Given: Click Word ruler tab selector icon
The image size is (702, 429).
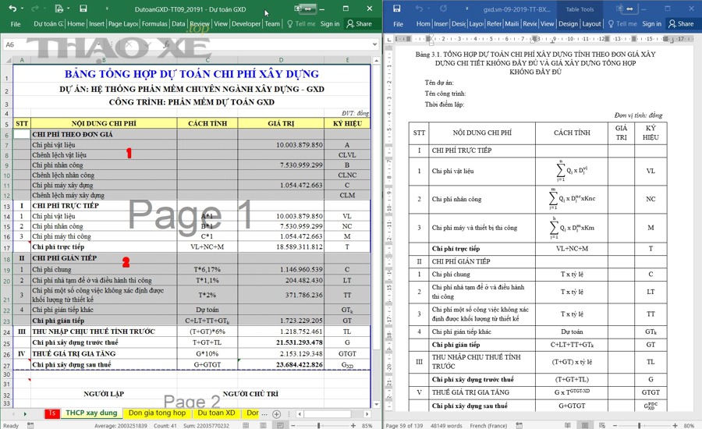Looking at the screenshot, I should point(388,39).
